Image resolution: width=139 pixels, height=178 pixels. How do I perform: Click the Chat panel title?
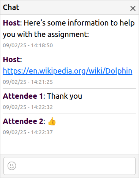(11, 7)
